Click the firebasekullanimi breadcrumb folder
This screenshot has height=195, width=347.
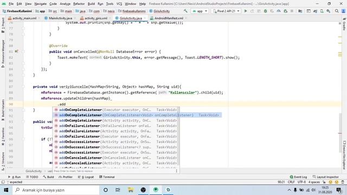pos(132,11)
